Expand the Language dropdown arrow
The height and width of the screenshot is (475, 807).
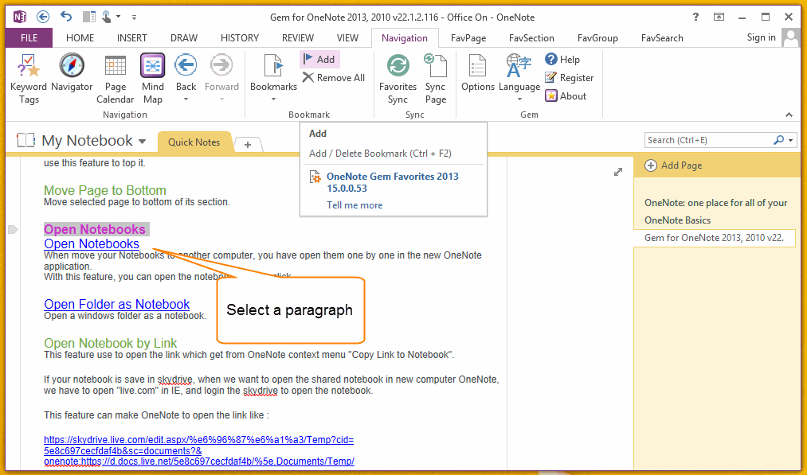click(519, 99)
